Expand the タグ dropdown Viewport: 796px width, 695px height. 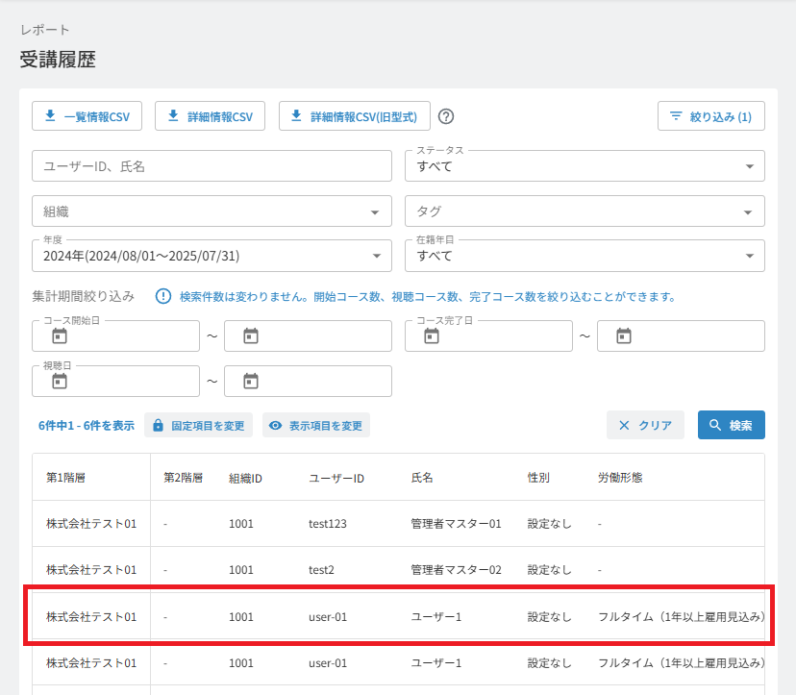[x=585, y=211]
